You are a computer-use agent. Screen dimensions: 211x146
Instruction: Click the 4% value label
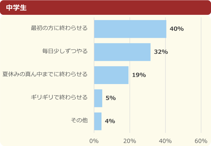(110, 121)
